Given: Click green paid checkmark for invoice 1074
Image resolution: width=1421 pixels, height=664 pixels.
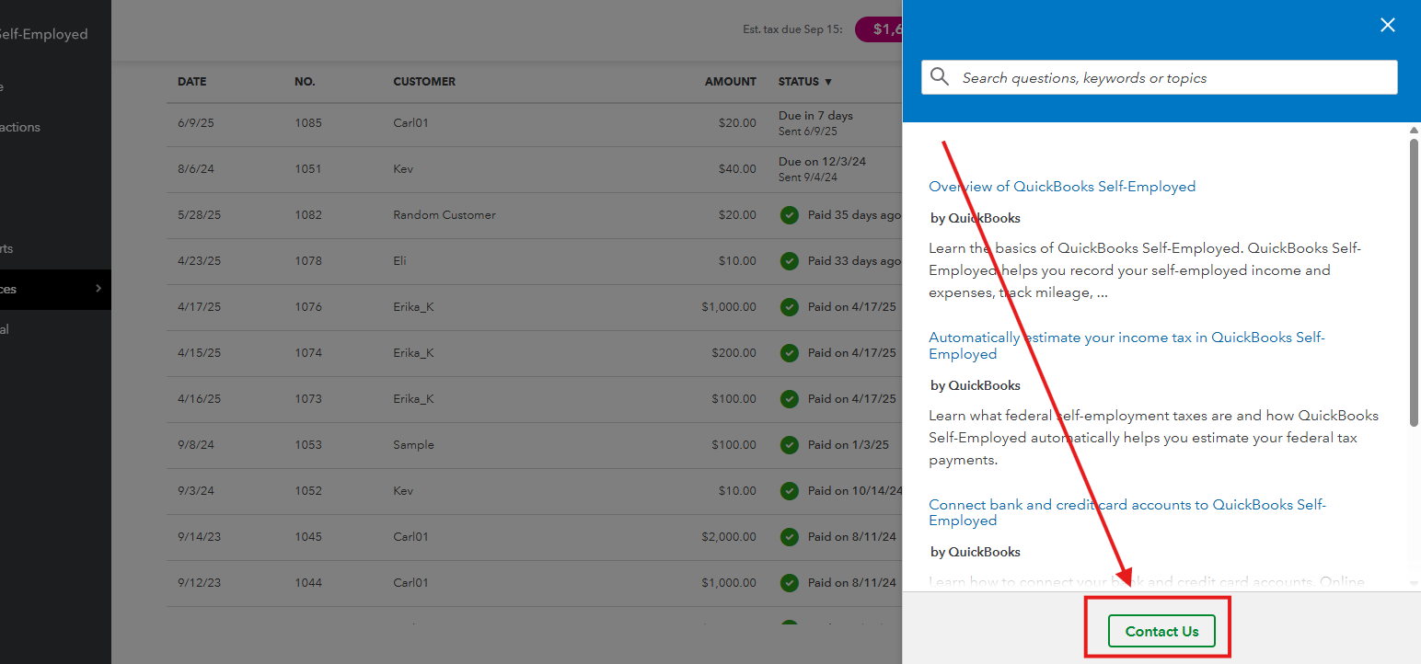Looking at the screenshot, I should click(x=789, y=353).
